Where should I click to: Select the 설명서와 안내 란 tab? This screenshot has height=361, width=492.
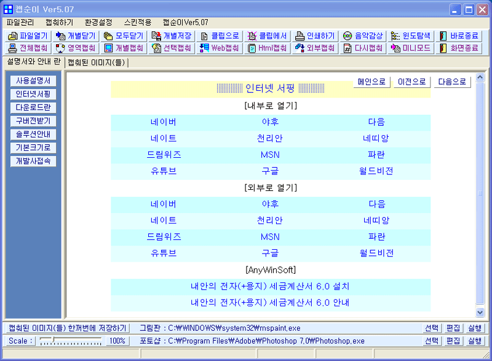click(x=34, y=61)
